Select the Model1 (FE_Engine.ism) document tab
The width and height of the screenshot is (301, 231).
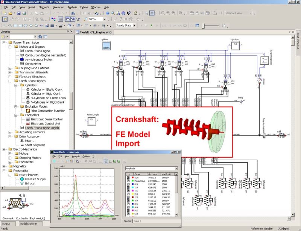point(94,32)
